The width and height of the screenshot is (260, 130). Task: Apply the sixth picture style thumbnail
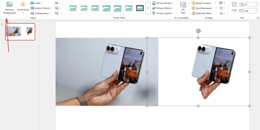[x=129, y=8]
